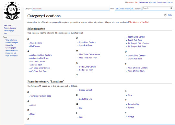Viewport: 175px width, 125px height.
Task: Click the watchlist star icon
Action: click(132, 8)
